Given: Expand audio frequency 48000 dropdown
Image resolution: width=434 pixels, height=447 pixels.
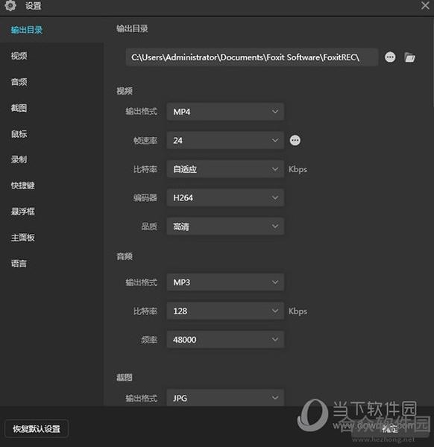Looking at the screenshot, I should [225, 340].
